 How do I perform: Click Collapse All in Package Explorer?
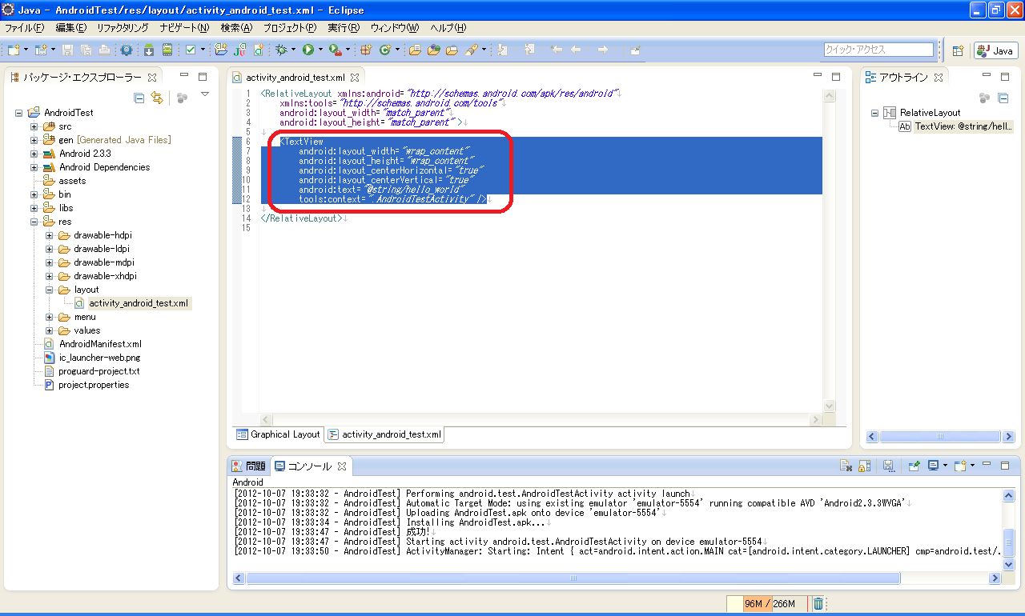tap(139, 98)
